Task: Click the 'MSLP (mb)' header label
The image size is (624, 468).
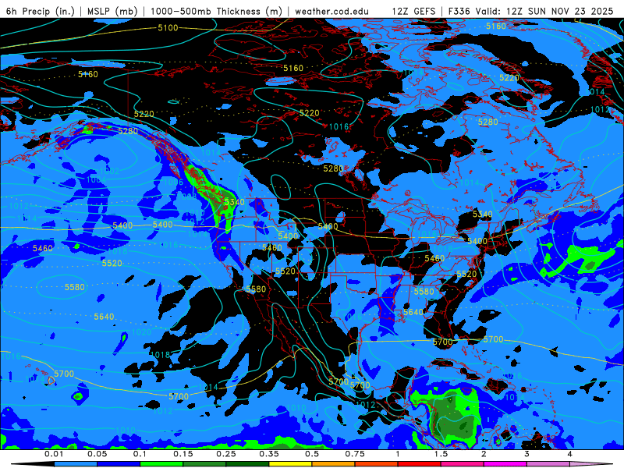Action: [x=112, y=11]
